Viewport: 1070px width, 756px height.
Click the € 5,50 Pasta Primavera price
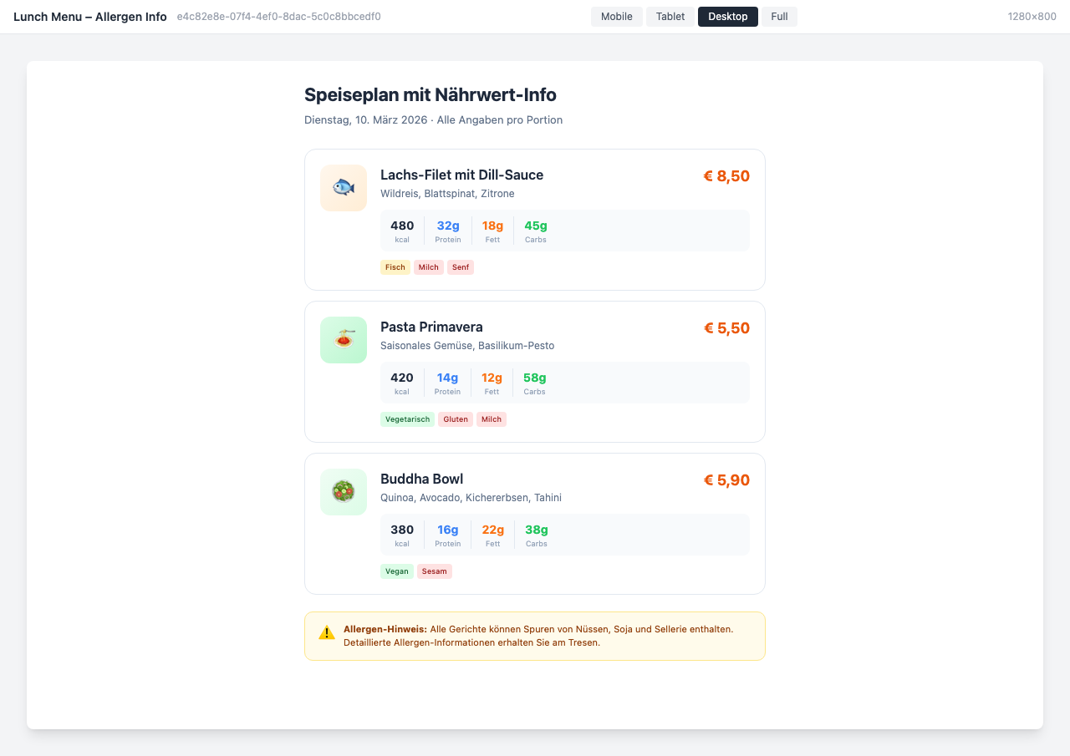coord(726,328)
